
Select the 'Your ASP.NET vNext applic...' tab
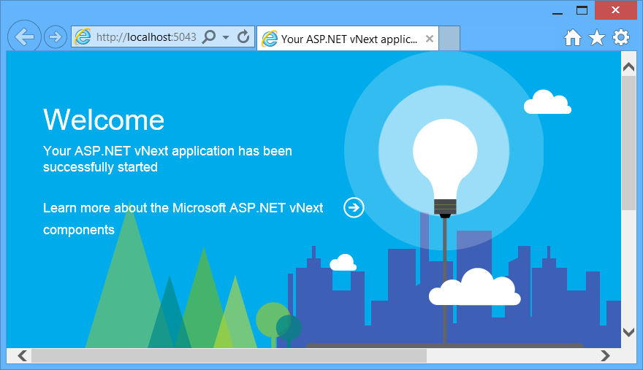click(348, 39)
